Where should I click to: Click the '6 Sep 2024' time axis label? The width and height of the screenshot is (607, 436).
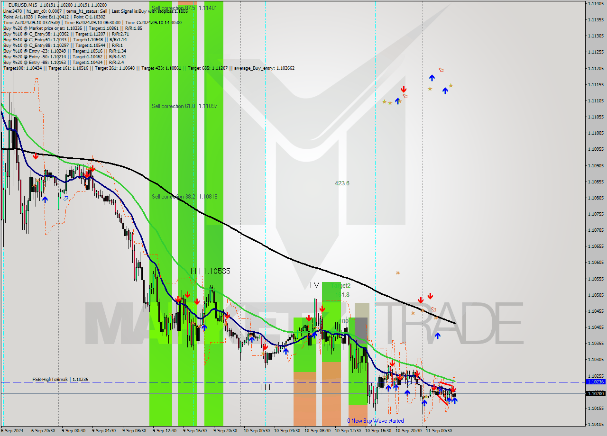click(x=11, y=431)
